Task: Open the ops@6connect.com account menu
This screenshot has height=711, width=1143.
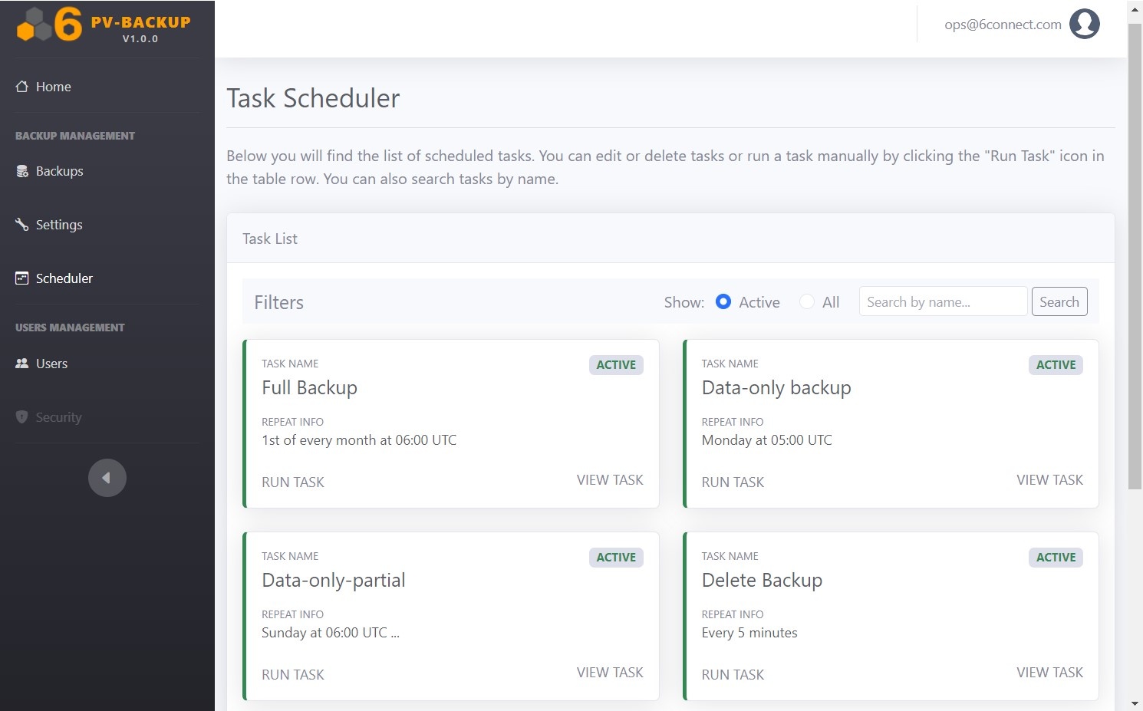Action: [x=1003, y=25]
